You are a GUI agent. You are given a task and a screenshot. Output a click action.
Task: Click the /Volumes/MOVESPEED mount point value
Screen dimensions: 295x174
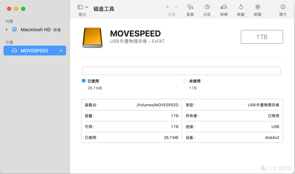[158, 105]
